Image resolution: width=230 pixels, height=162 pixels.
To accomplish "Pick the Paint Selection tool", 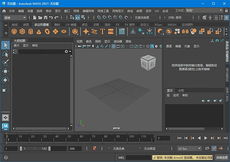I will coord(5,63).
